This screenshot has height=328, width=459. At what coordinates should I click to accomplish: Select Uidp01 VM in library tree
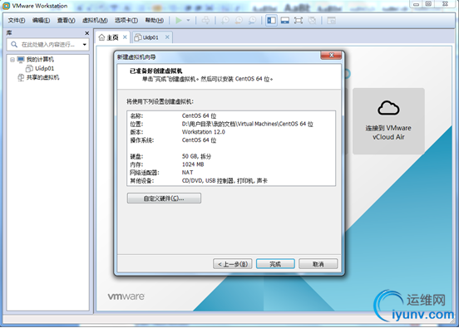[x=45, y=68]
